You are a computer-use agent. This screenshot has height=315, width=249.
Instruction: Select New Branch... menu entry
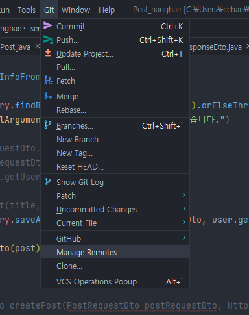(115, 140)
